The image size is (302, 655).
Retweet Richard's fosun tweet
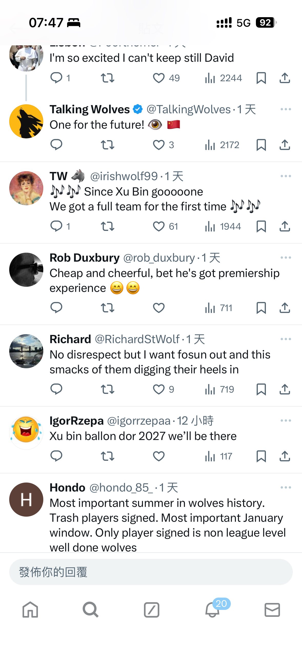107,389
